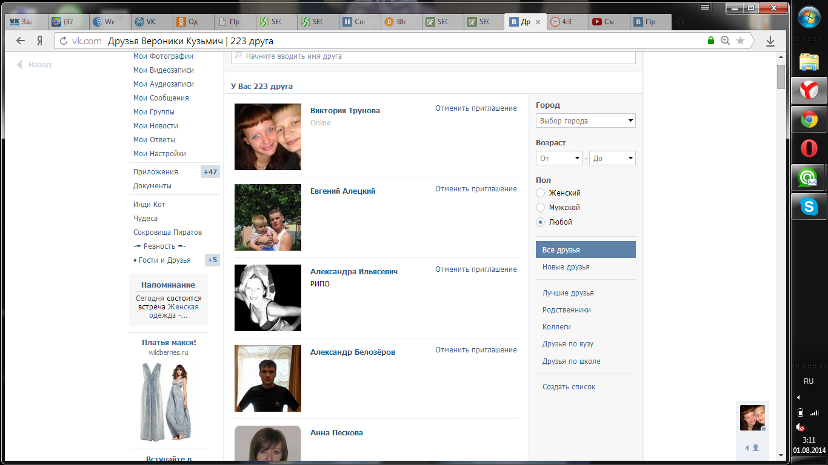Click the muted volume tray icon
The image size is (828, 465).
[x=800, y=427]
